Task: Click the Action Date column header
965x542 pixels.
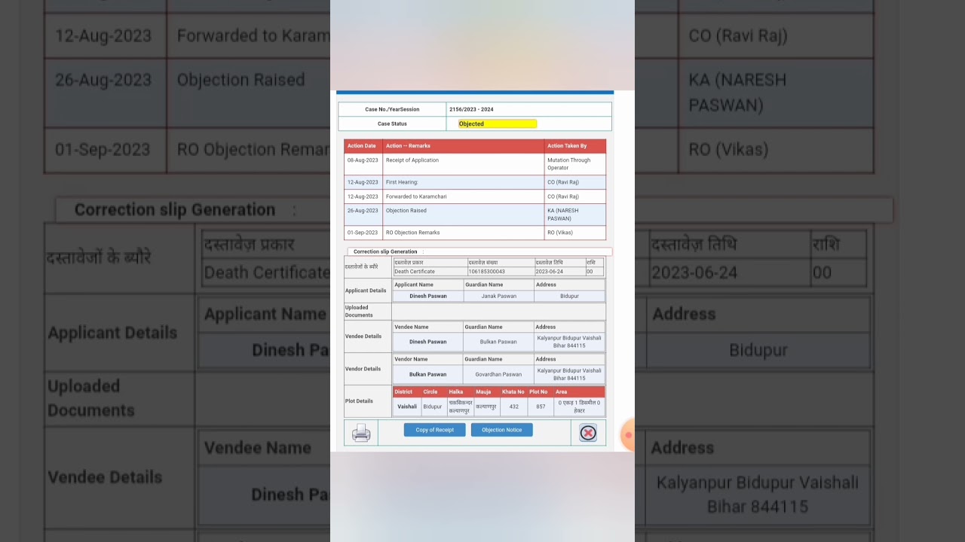Action: click(x=363, y=146)
